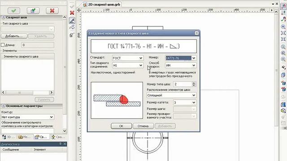Close the Создание нового типа сварного шва dialog
Viewport: 287px width, 161px height.
(196, 33)
